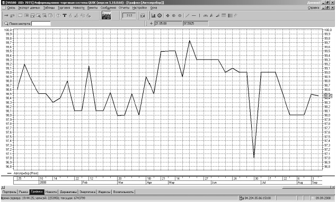Switch to the Деривативы tab
Screen dimensions: 336x202
[68, 192]
